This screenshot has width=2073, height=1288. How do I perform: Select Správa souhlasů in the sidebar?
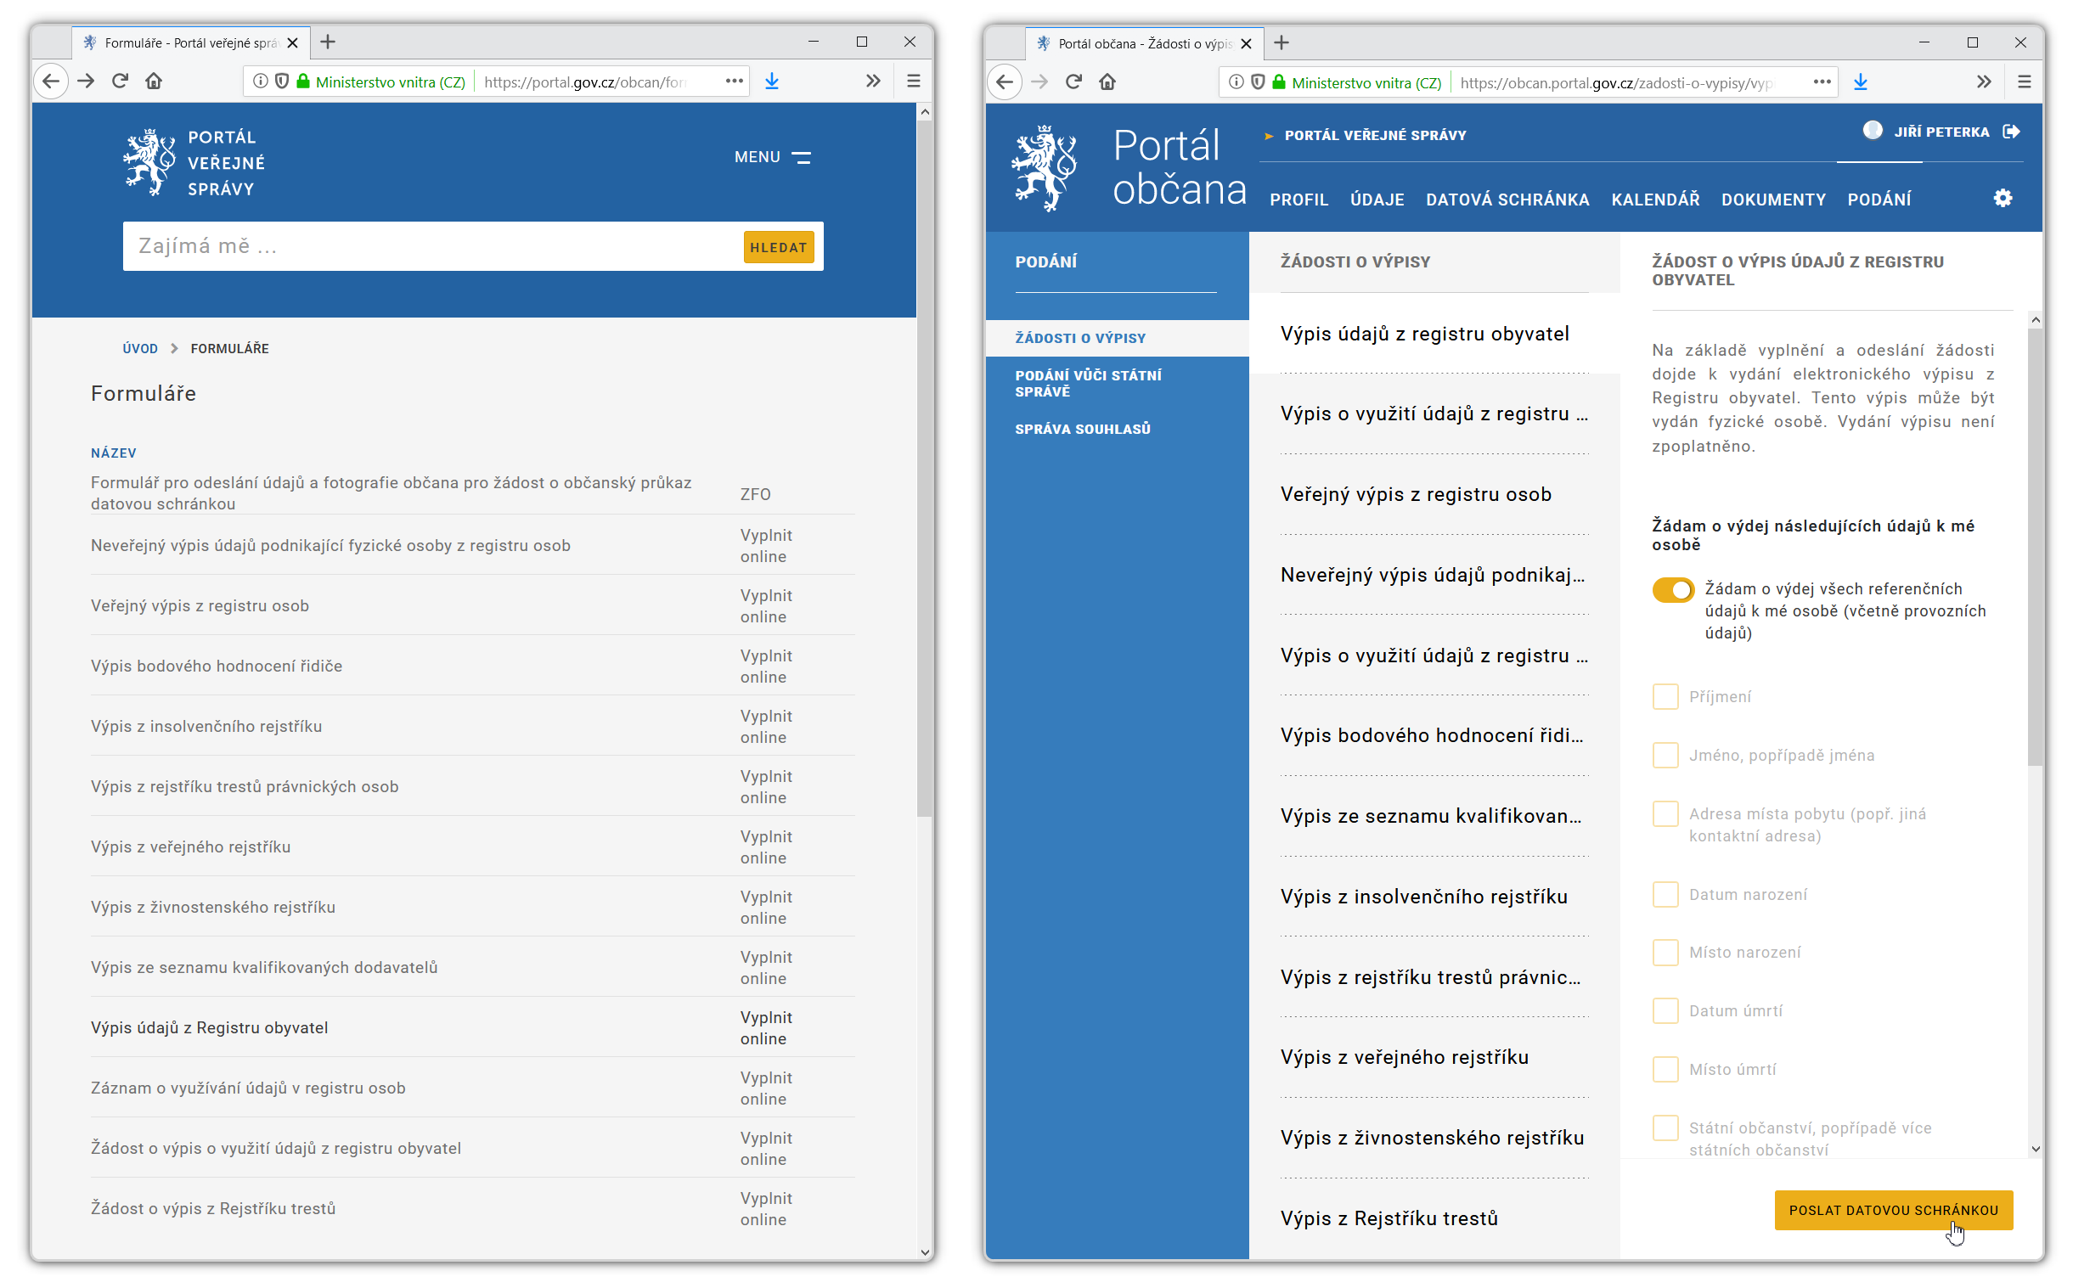coord(1082,430)
